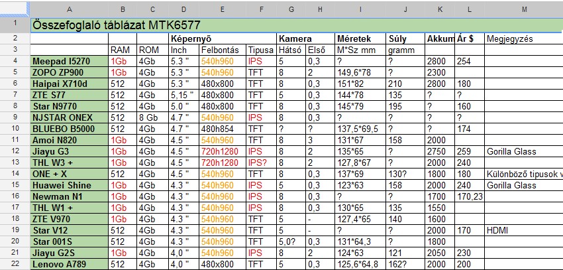This screenshot has width=563, height=270.
Task: Click the 'IPS?' type cell
Action: [x=261, y=163]
